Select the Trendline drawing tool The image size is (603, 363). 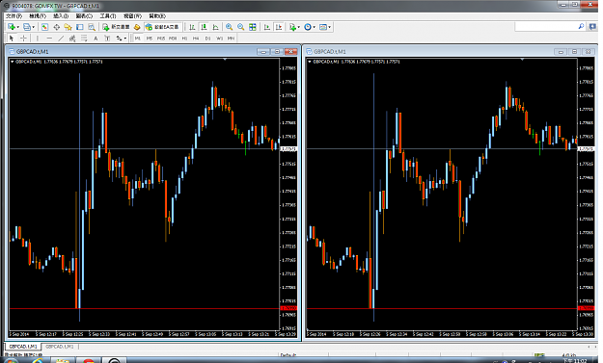(61, 38)
